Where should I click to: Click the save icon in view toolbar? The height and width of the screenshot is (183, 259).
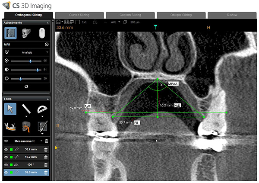pos(58,22)
